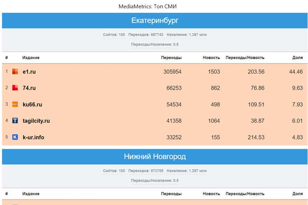Click the 74.ru red favicon
This screenshot has height=205, width=308.
click(x=15, y=88)
